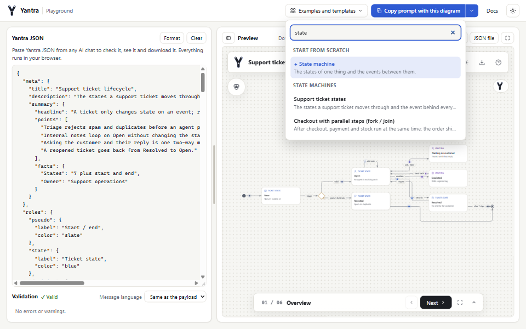Select the Escalated waiting node
526x329 pixels.
pyautogui.click(x=448, y=178)
